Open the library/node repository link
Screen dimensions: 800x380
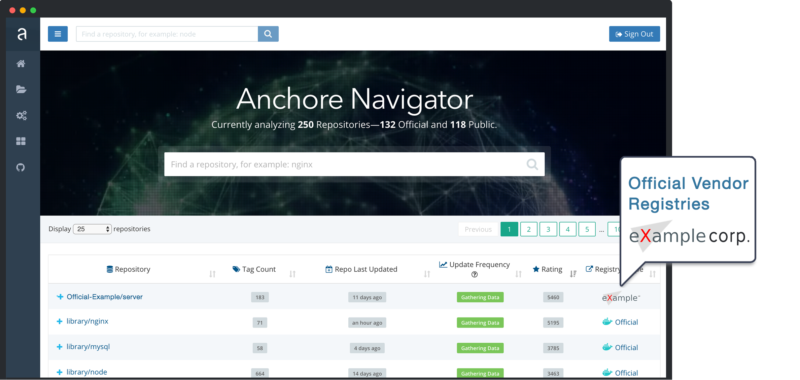click(x=87, y=372)
